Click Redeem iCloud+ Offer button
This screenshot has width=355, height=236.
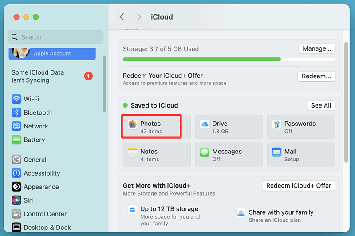tap(299, 186)
